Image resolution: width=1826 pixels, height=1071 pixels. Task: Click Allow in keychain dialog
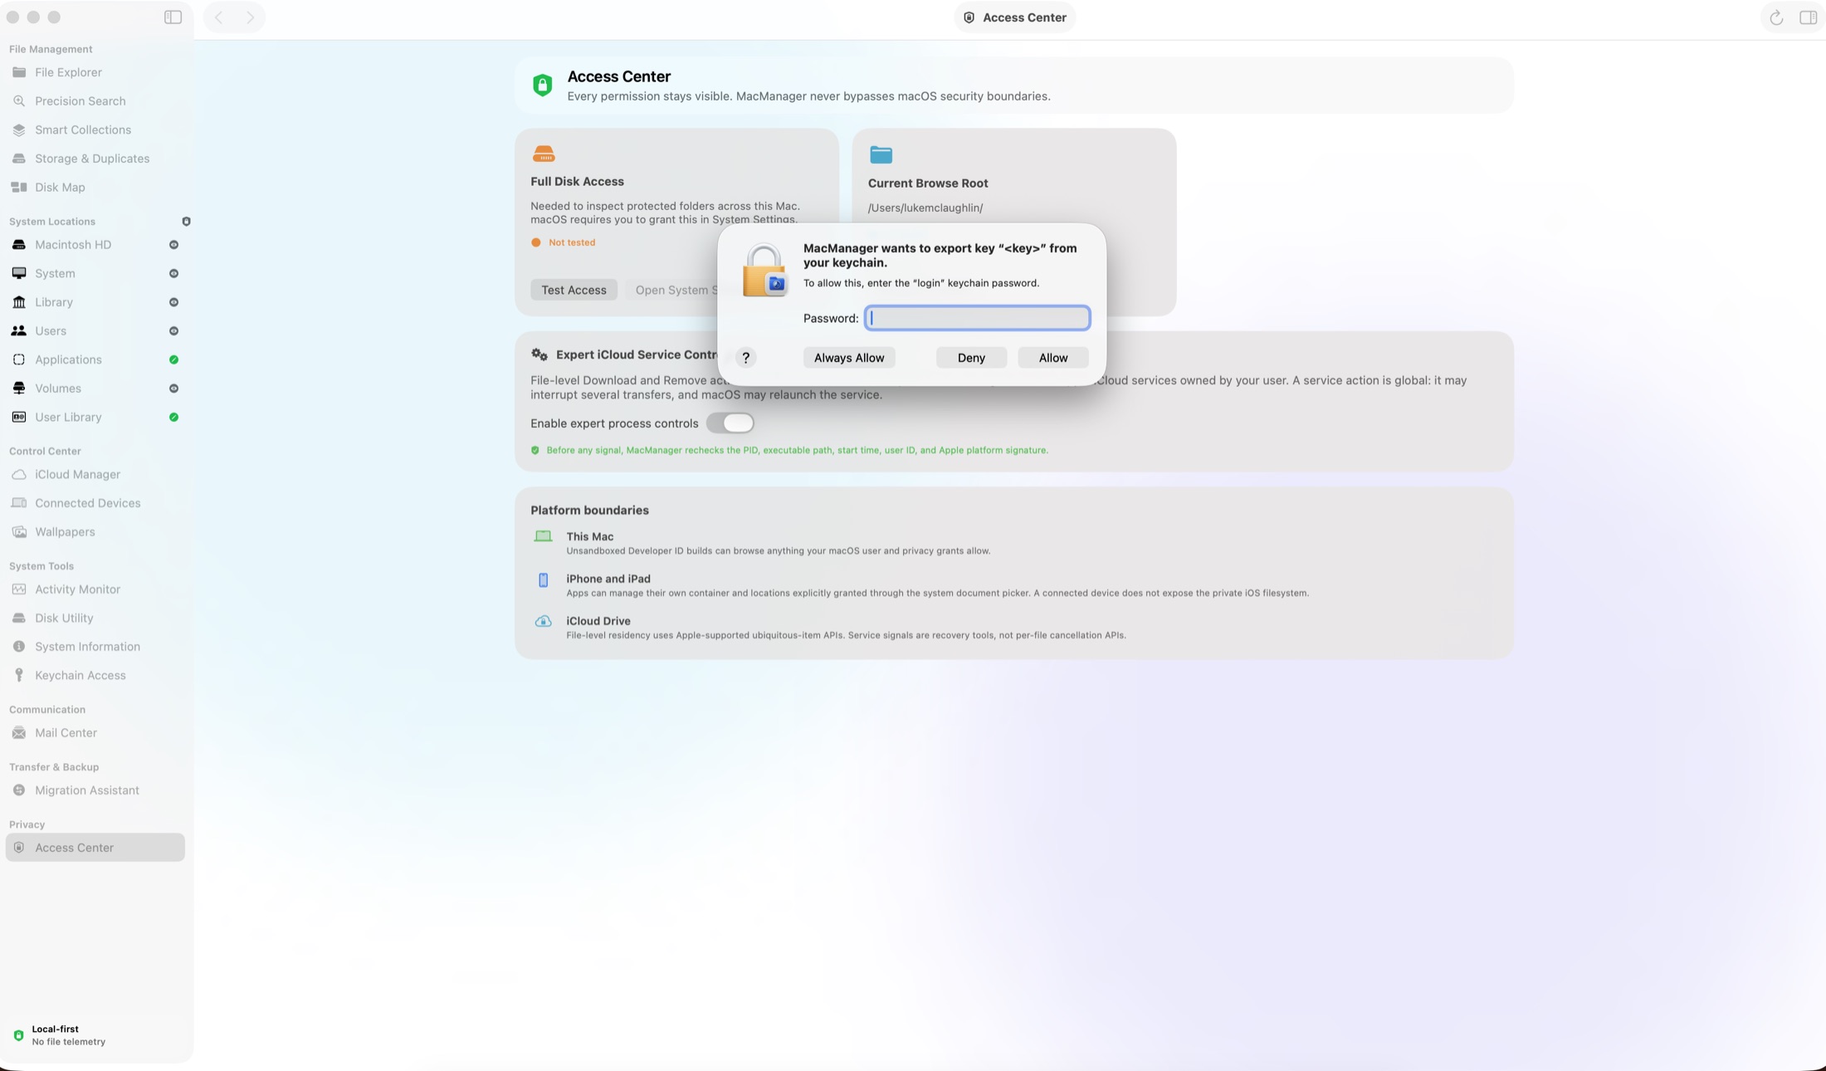point(1053,358)
